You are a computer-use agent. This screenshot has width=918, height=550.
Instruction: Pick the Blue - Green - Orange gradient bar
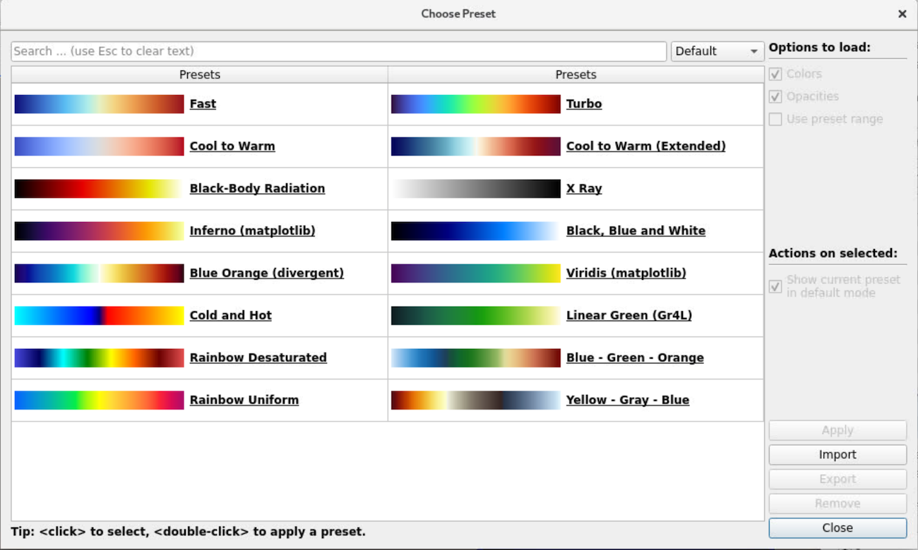[475, 357]
